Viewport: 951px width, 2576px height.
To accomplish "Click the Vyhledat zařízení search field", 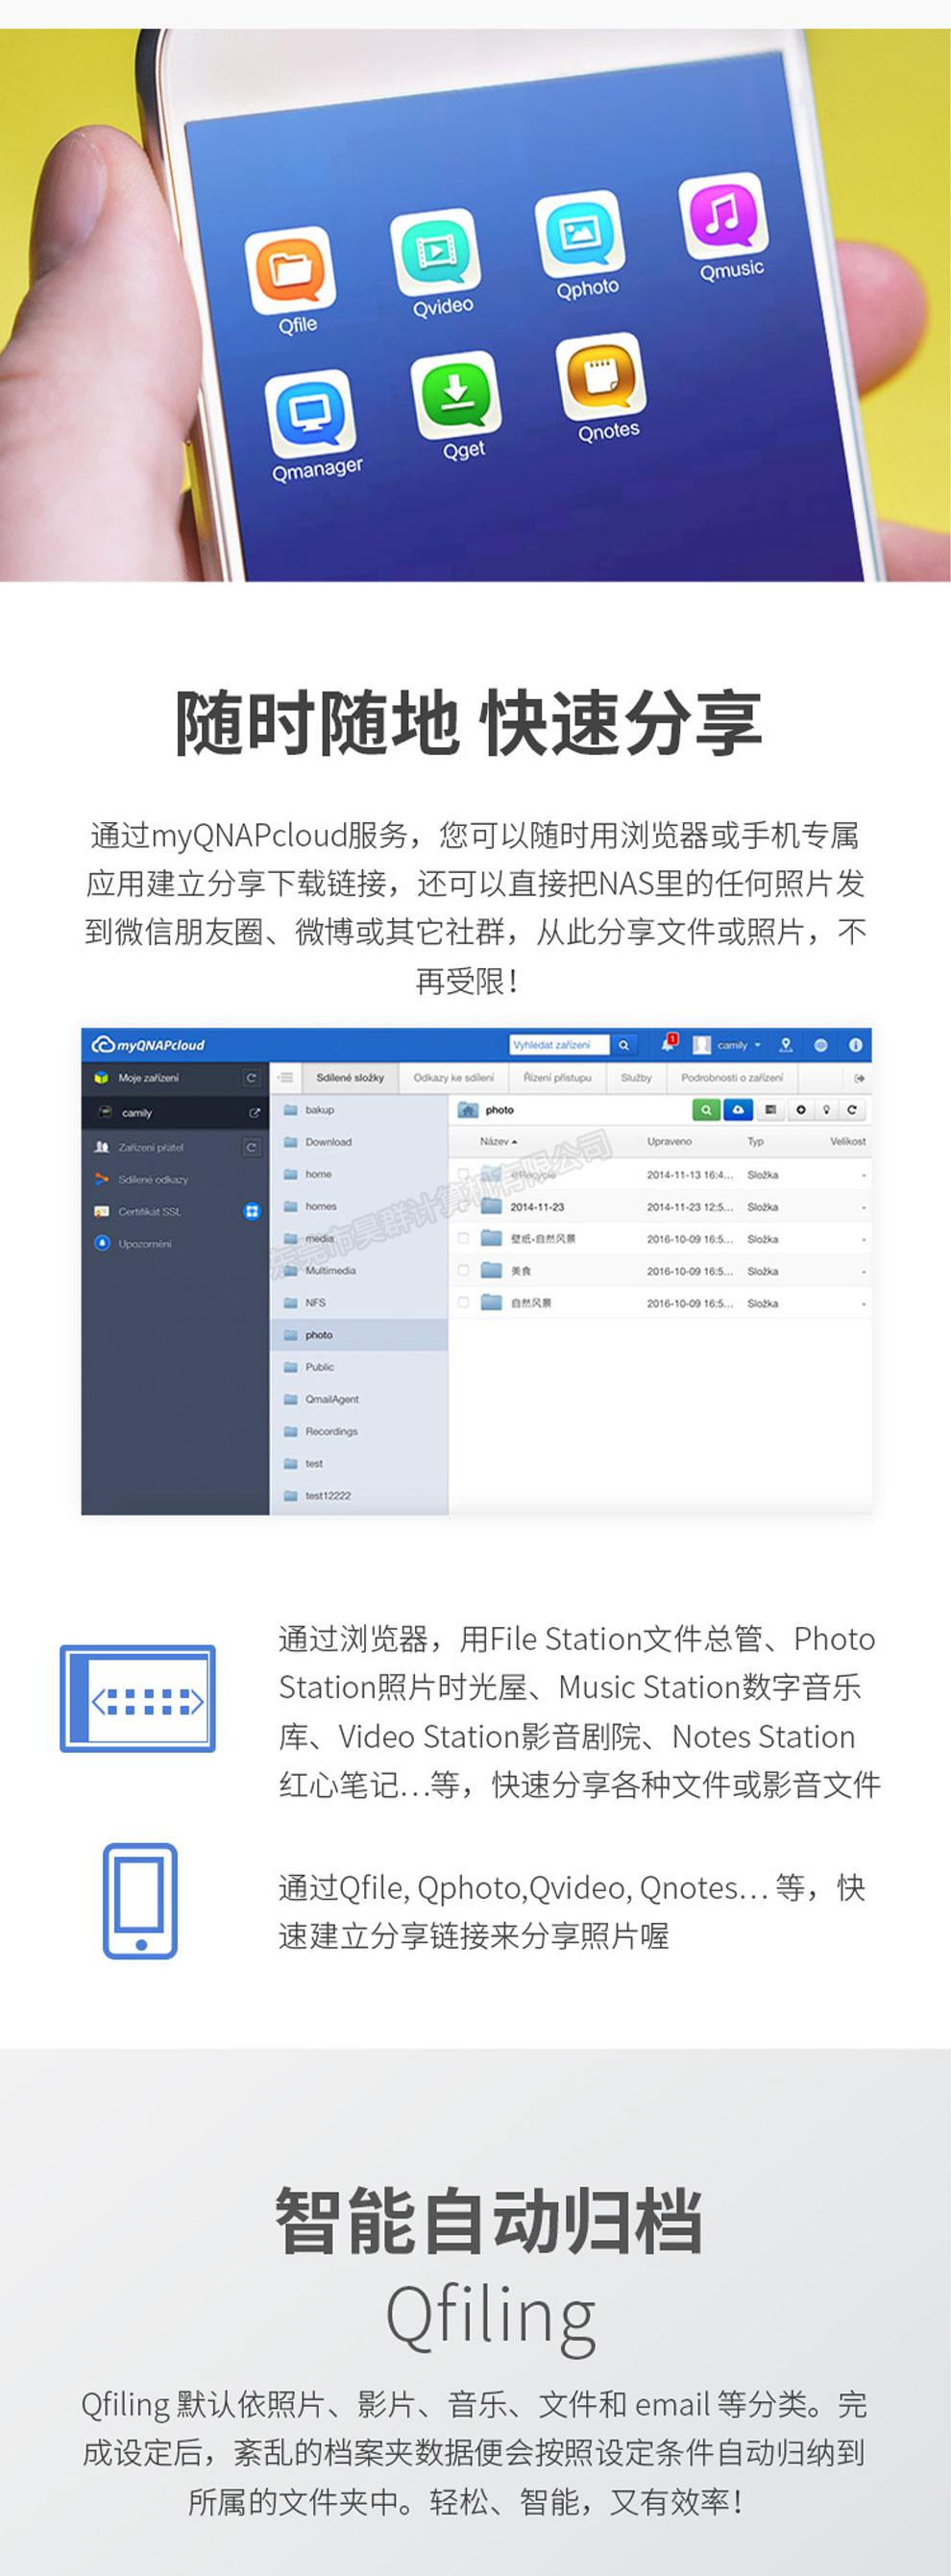I will [x=559, y=1045].
